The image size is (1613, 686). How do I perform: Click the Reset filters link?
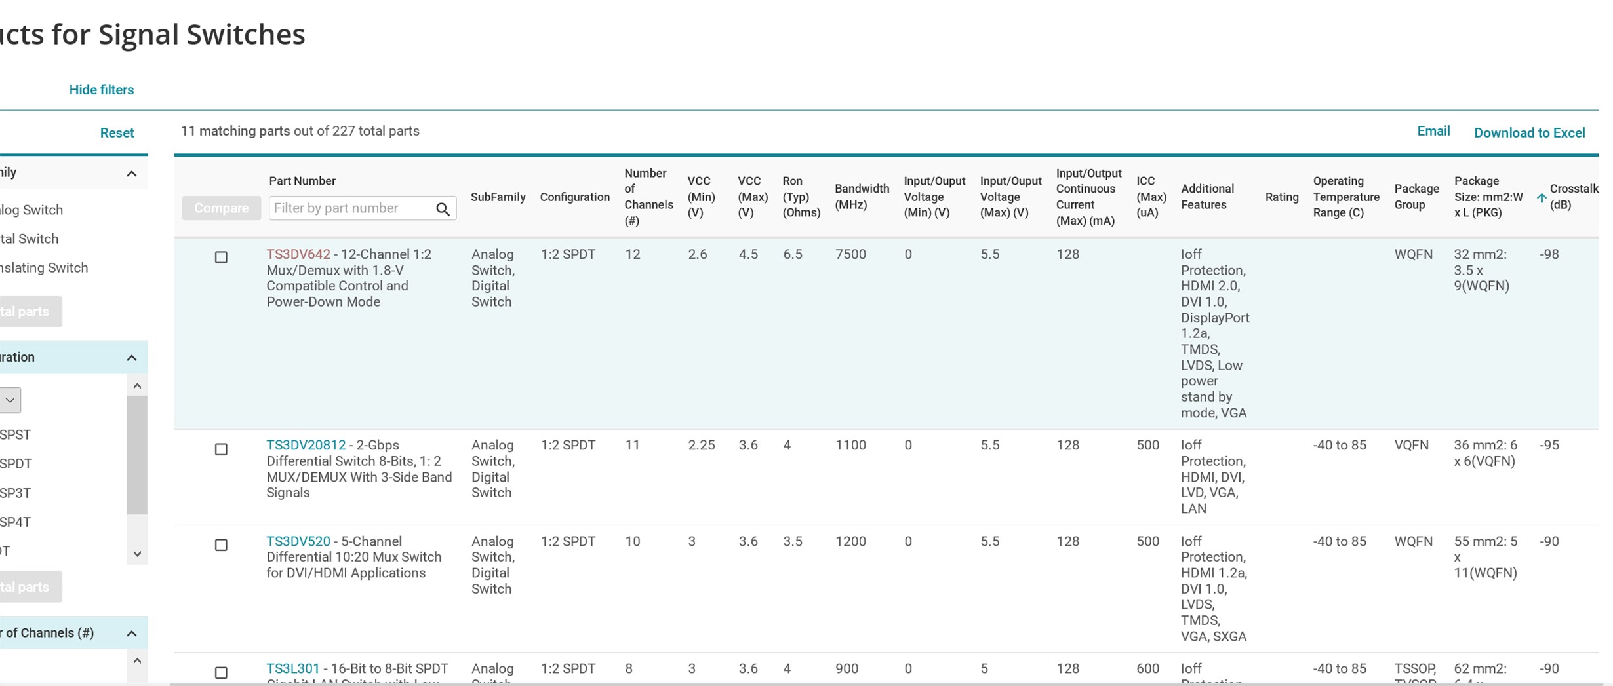coord(117,133)
